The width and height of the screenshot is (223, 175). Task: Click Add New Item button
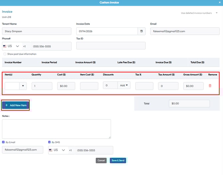(16, 105)
